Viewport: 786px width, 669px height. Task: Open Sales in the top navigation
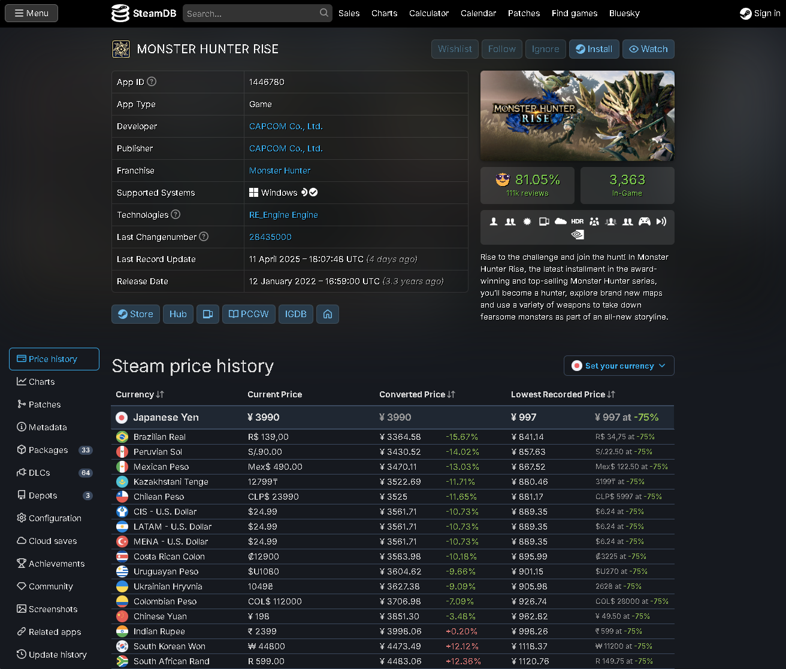(x=349, y=13)
